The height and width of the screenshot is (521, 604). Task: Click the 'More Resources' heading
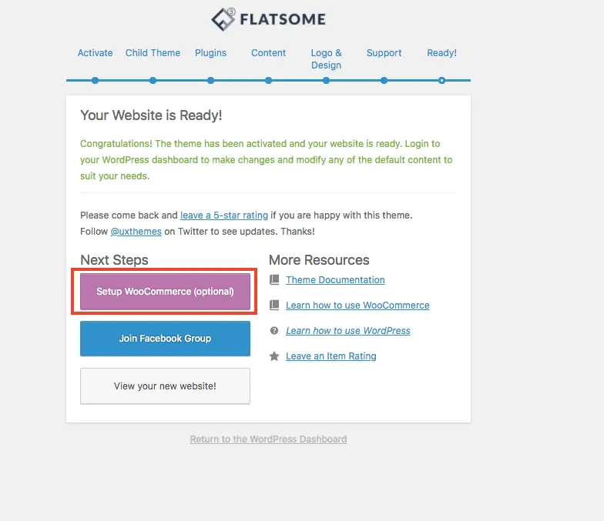coord(319,260)
